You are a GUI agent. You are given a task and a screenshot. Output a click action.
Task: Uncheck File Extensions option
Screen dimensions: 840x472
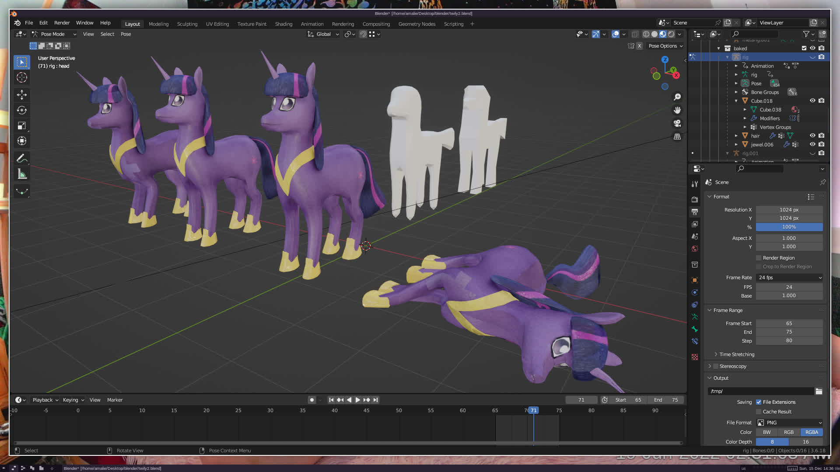[x=759, y=402]
